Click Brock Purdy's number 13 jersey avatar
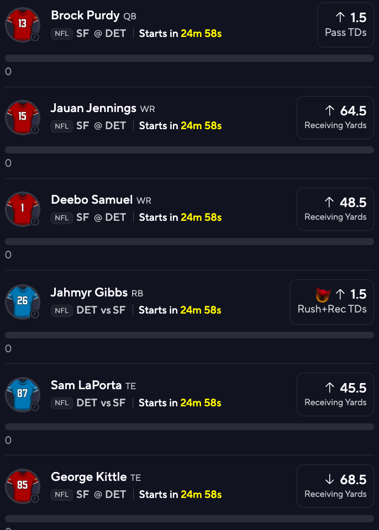379x530 pixels. pos(23,25)
